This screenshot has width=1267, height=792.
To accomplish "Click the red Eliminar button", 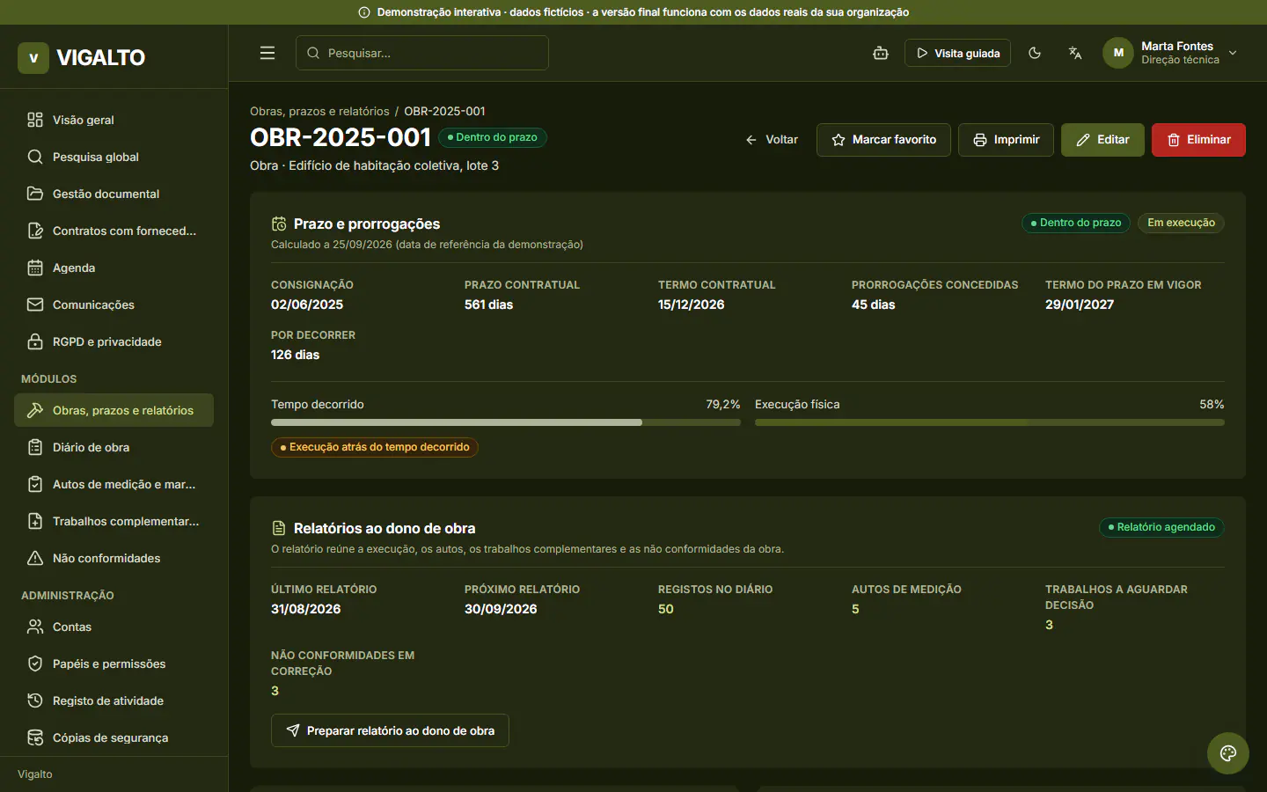I will pyautogui.click(x=1198, y=140).
